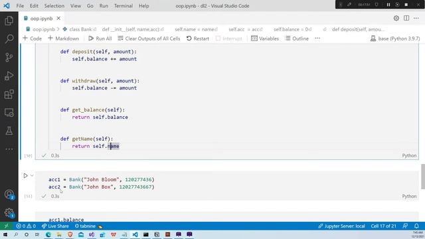The height and width of the screenshot is (239, 425).
Task: Open Microsoft Edge from the taskbar
Action: 48,234
